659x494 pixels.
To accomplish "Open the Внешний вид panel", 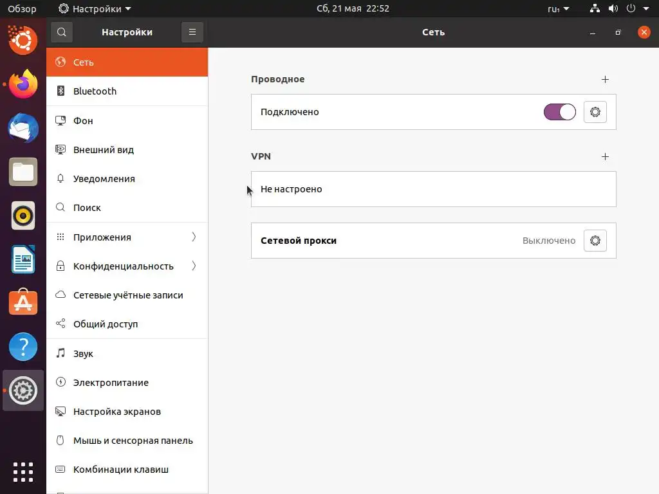I will tap(127, 149).
